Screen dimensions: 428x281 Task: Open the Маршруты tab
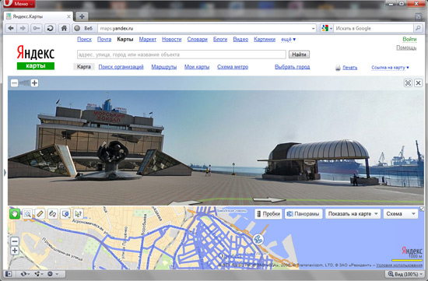coord(164,67)
